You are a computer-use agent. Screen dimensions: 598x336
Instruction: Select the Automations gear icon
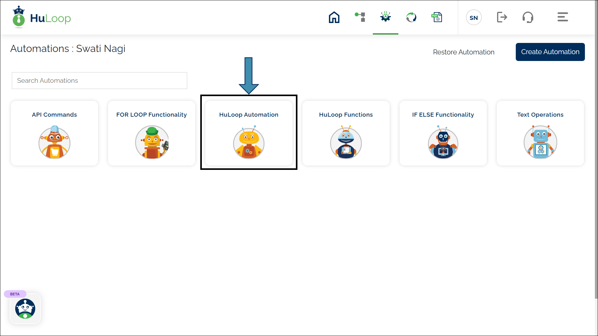click(x=385, y=17)
